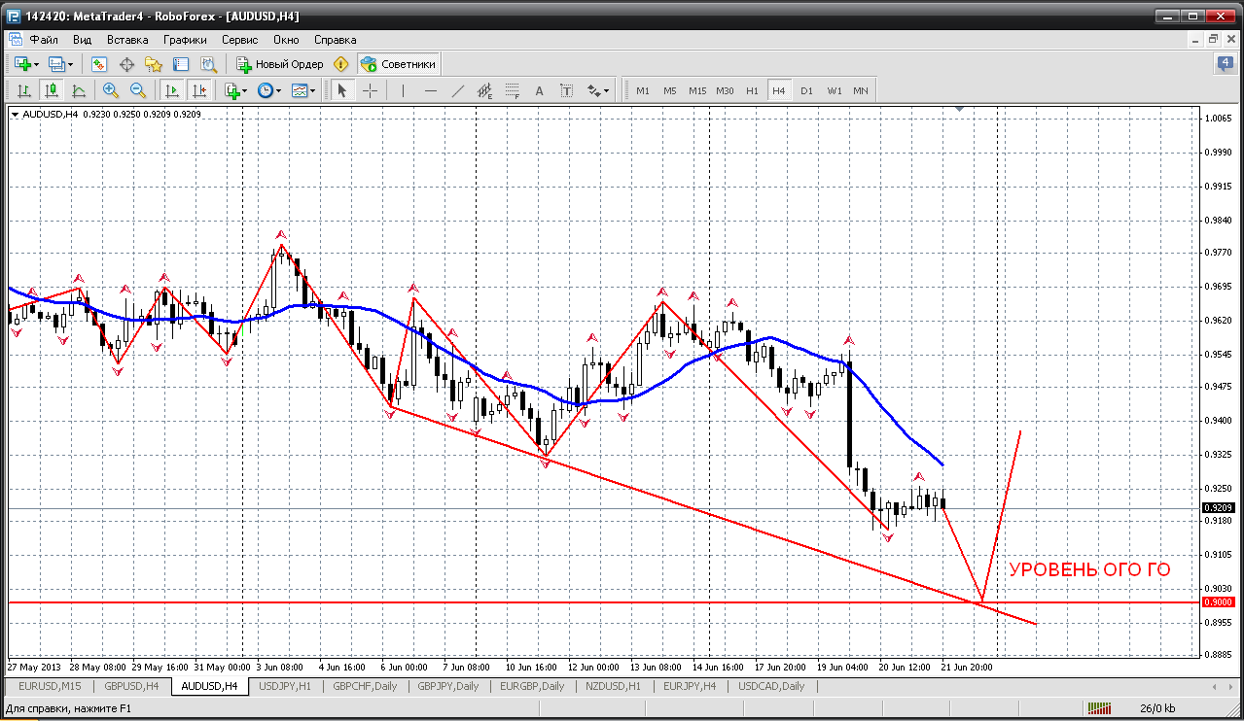Select the Horizontal Line drawing tool
This screenshot has height=721, width=1244.
pyautogui.click(x=431, y=90)
